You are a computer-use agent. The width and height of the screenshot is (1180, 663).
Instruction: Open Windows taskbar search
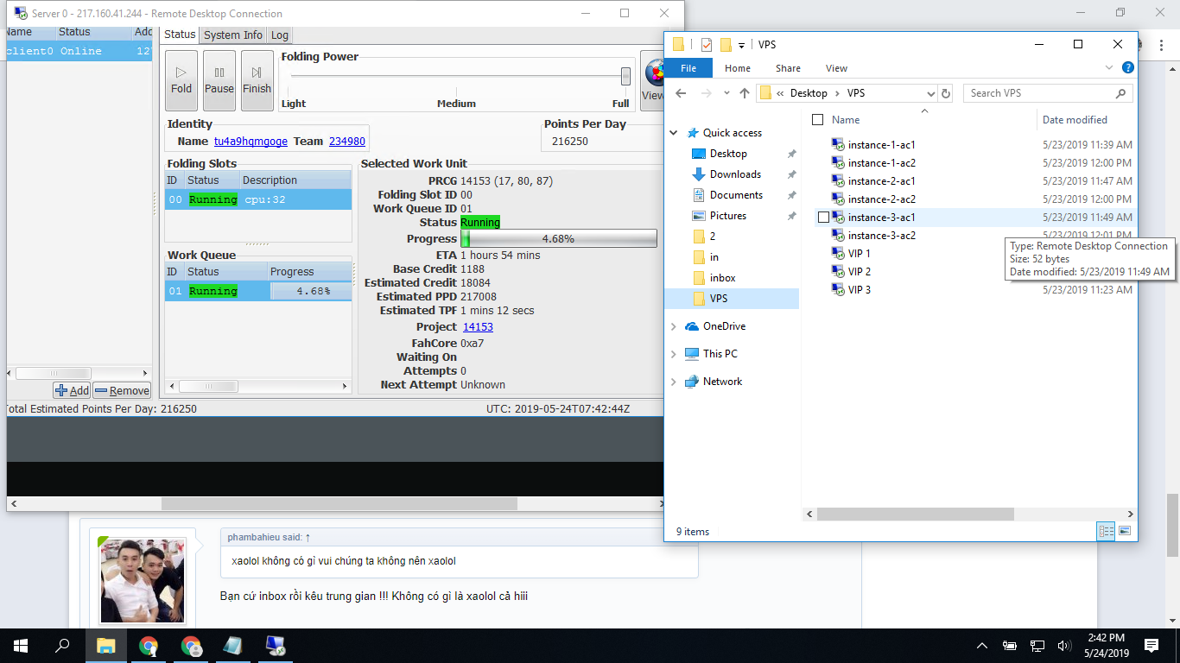[62, 646]
